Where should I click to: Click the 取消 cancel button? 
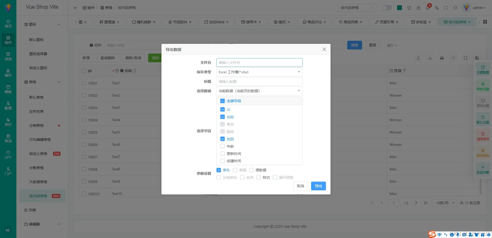pyautogui.click(x=300, y=186)
